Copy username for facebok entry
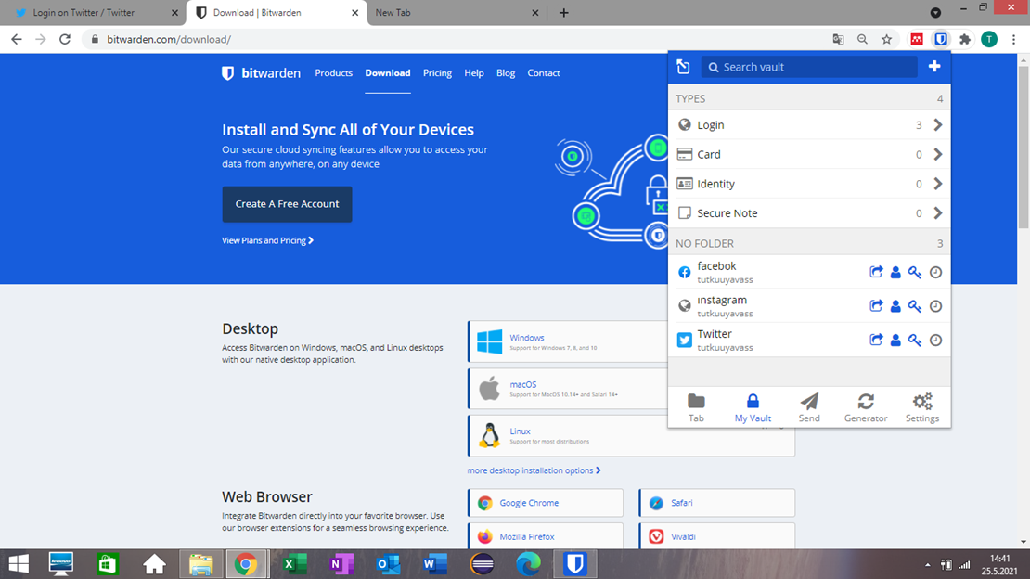 tap(895, 272)
